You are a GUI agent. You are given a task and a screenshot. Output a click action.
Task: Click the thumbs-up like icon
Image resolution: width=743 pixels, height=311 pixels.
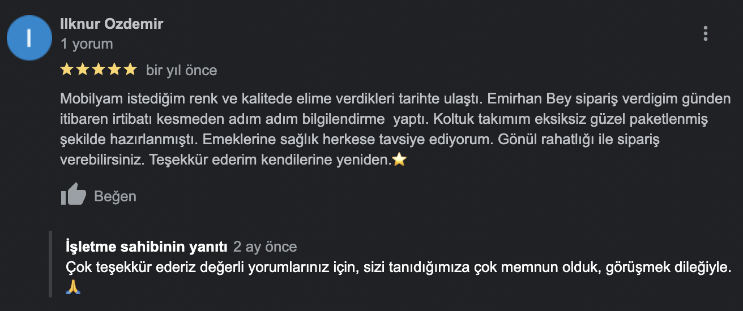(73, 196)
